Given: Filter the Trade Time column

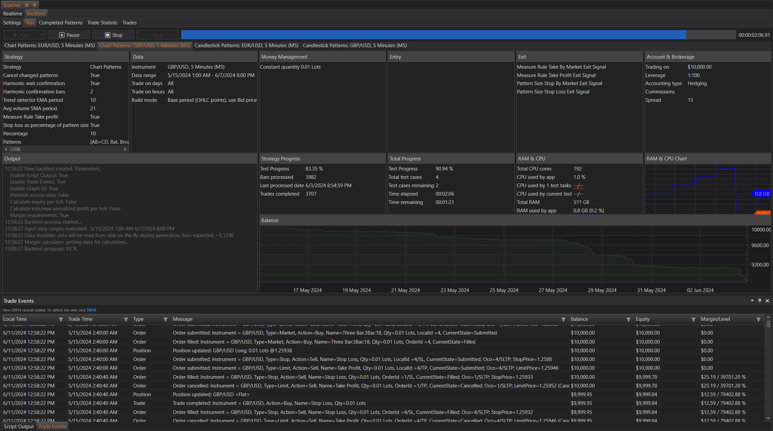Looking at the screenshot, I should [x=126, y=319].
